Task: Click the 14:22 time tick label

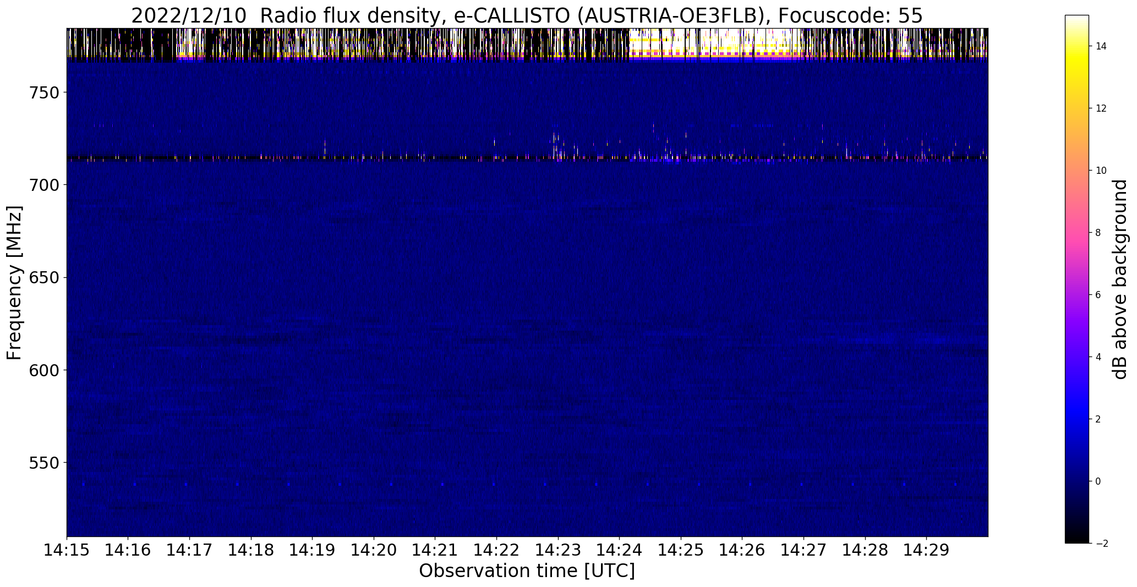Action: coord(497,550)
